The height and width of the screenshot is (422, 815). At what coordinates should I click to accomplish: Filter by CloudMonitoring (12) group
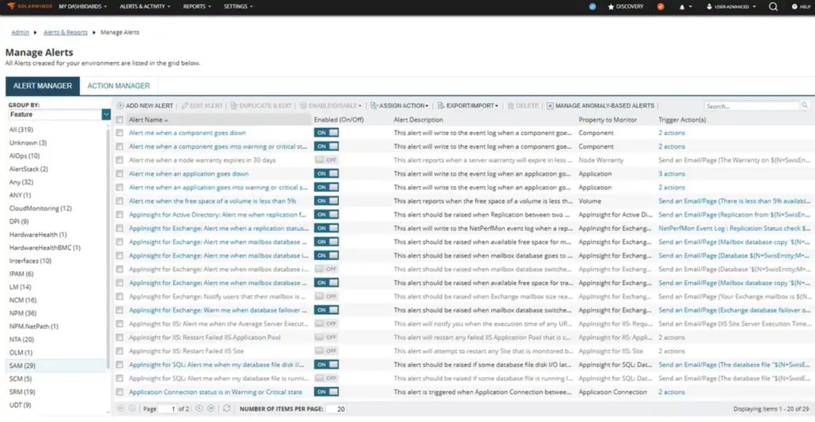tap(40, 208)
